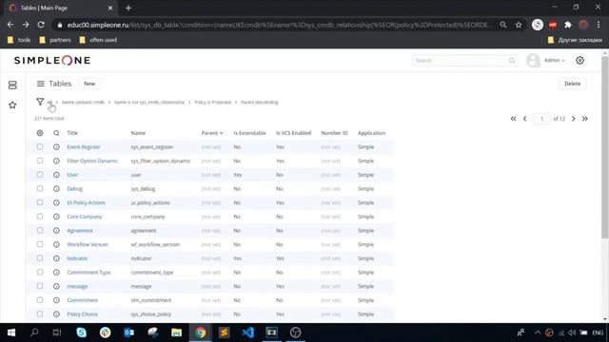Select checkbox for User row

click(40, 175)
